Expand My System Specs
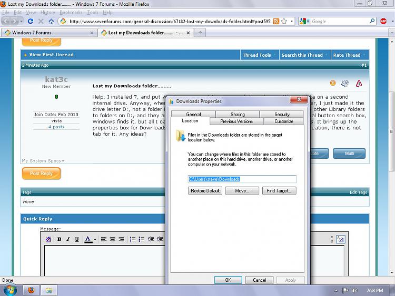This screenshot has width=395, height=296. tap(43, 161)
